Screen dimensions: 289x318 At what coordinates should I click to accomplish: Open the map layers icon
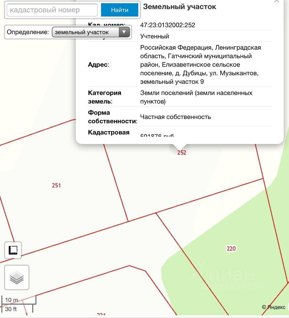[x=17, y=277]
